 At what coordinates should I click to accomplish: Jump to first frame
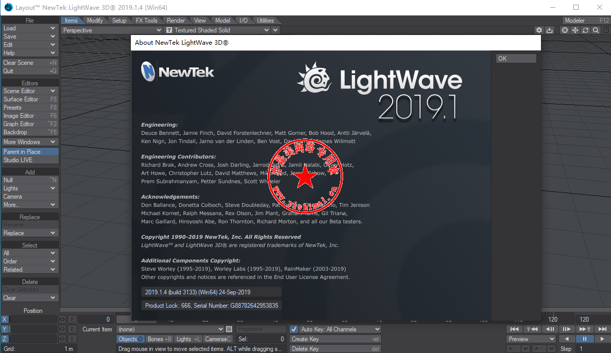pos(514,329)
